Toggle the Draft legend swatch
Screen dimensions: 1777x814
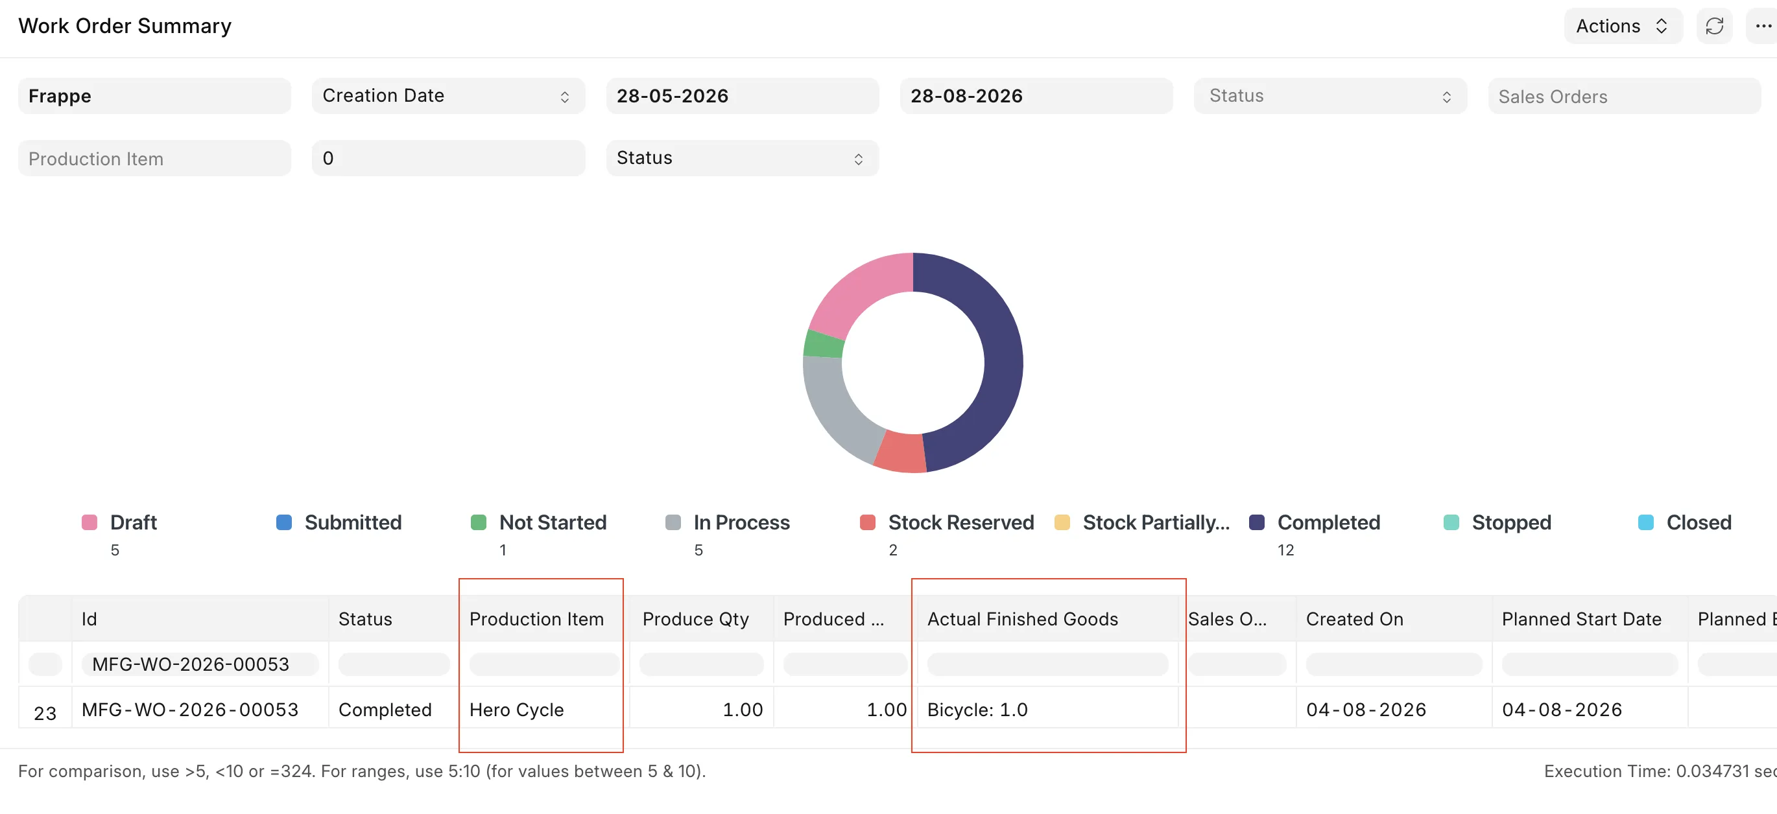(x=89, y=522)
